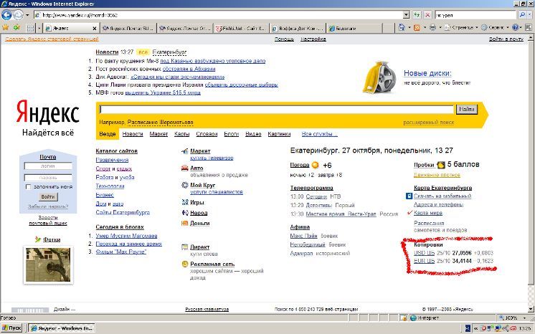Open Favorites Center star icon
Screen dimensions: 535x334
click(x=6, y=28)
